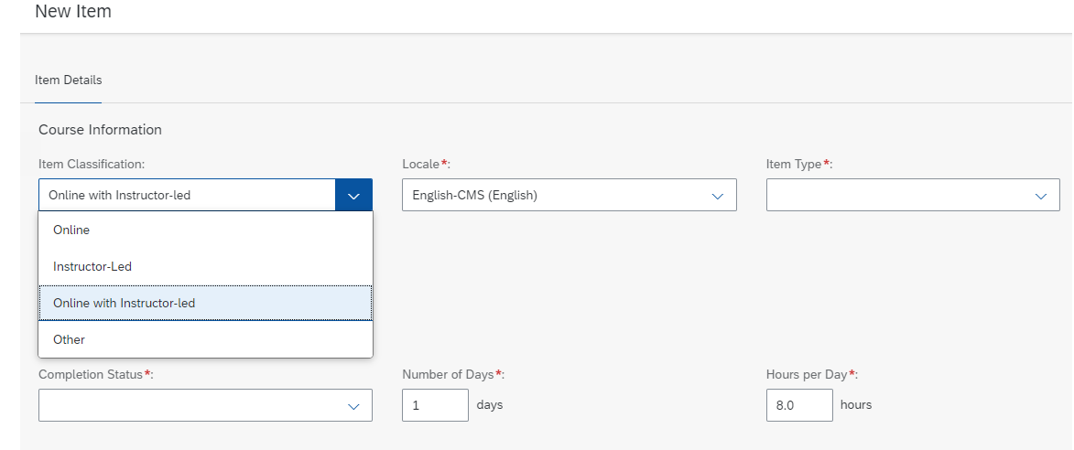This screenshot has height=450, width=1074.
Task: Focus the Hours per Day input showing 8.0
Action: tap(800, 405)
